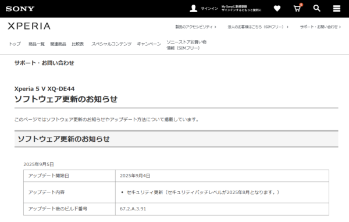The image size is (349, 222).
Task: Click build number 67.2.A.3.91
Action: (133, 209)
